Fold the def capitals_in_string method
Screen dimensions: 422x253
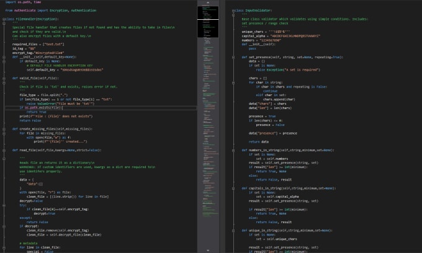tap(233, 189)
